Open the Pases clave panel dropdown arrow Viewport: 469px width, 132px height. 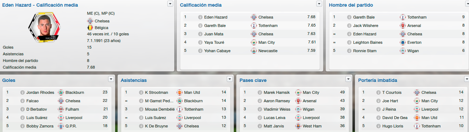click(349, 79)
